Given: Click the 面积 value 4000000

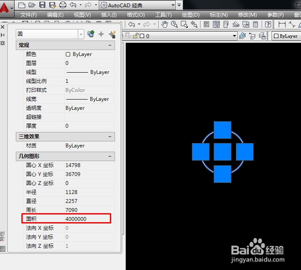Looking at the screenshot, I should coord(76,219).
